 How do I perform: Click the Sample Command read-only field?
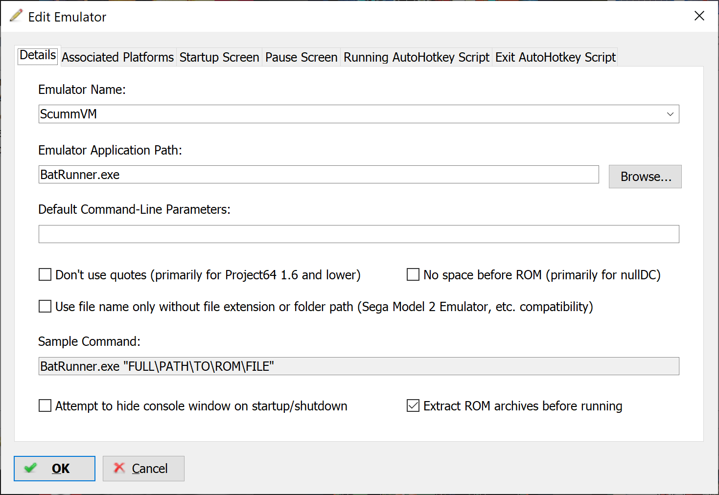click(359, 366)
